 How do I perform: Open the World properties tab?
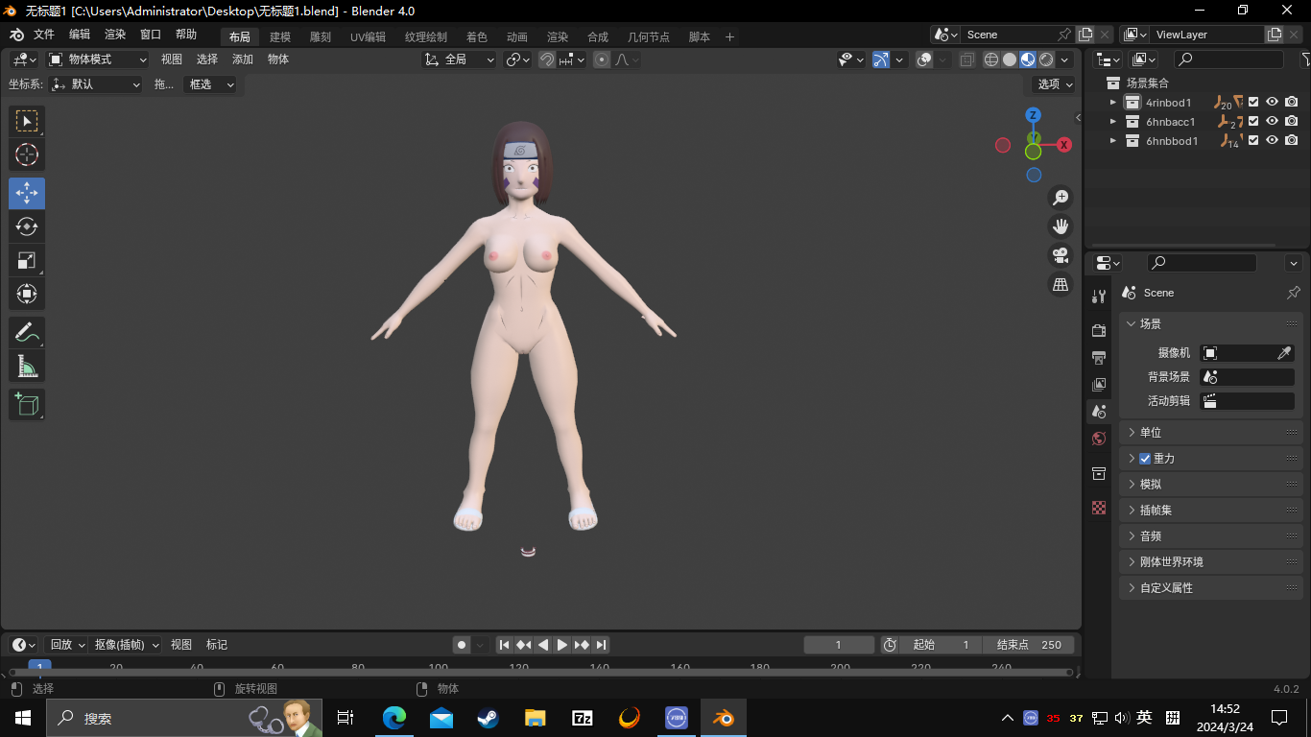1099,439
